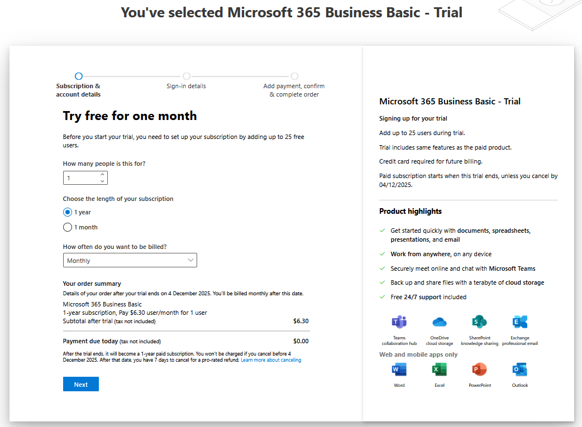Click the SharePoint knowledge sharing icon

coord(479,322)
